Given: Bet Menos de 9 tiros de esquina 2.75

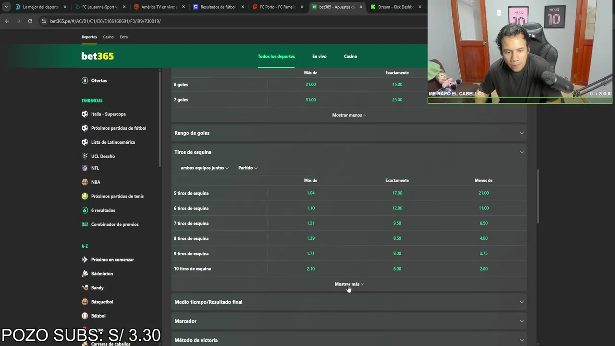Looking at the screenshot, I should point(484,254).
